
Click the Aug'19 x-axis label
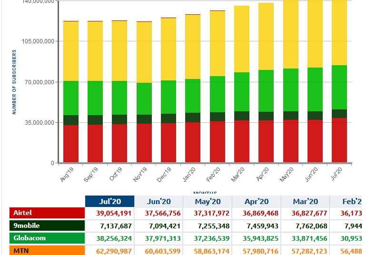tap(67, 175)
